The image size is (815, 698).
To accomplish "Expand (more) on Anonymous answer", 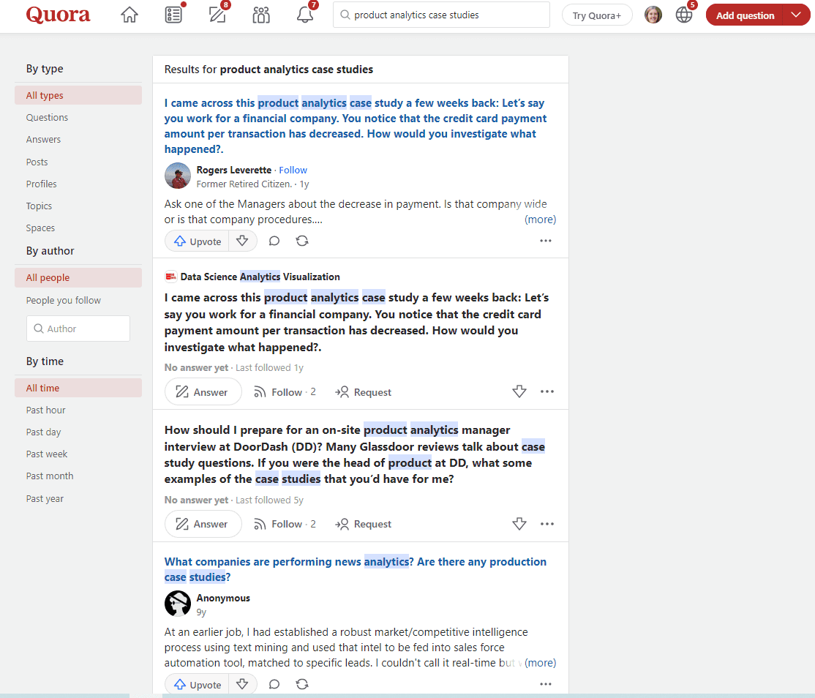I will 540,663.
